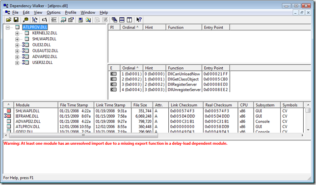316x185 pixels.
Task: Click the Copy toolbar icon beside Save
Action: [26, 20]
